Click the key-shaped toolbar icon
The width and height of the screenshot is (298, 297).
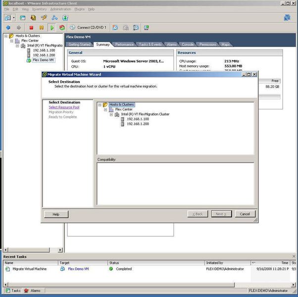(x=44, y=18)
